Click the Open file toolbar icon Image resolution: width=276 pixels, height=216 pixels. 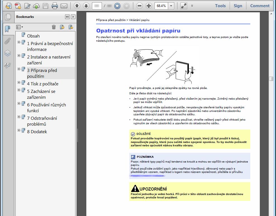point(8,6)
